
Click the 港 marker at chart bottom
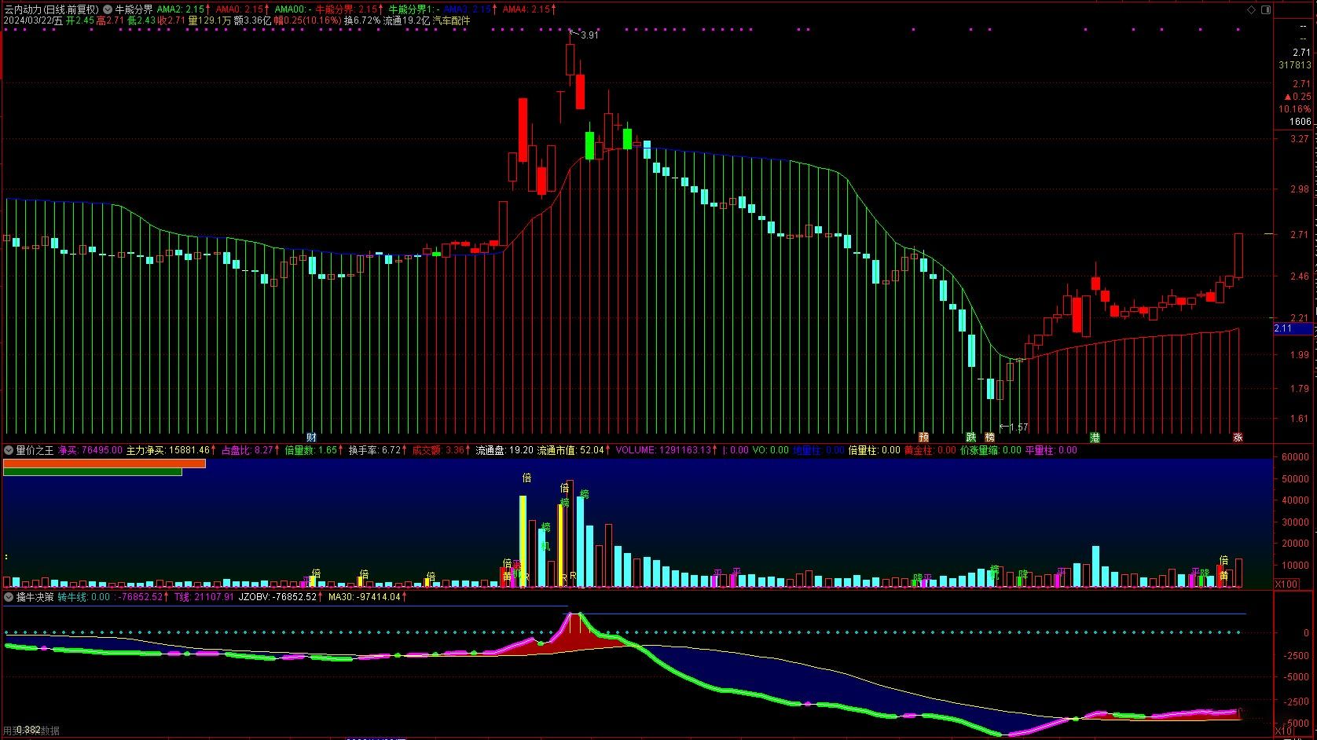pos(1095,438)
